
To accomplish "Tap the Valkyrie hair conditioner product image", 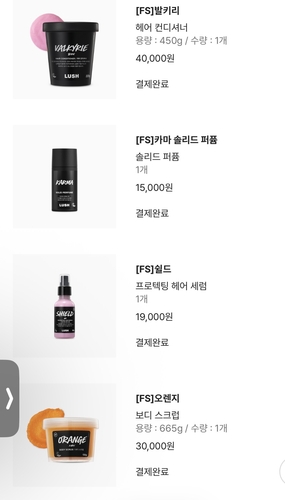I will pos(65,50).
